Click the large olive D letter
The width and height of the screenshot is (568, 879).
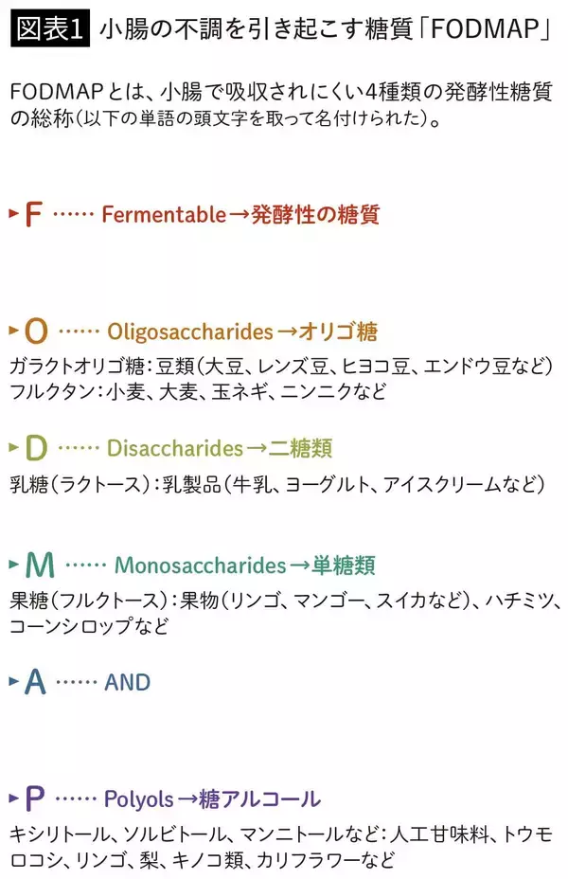tap(36, 447)
